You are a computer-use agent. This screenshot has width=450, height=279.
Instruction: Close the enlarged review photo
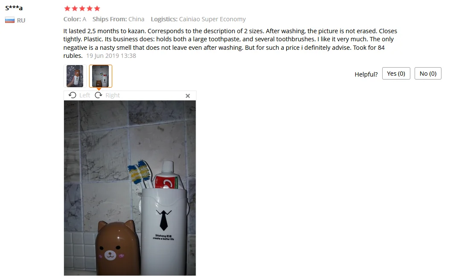[188, 96]
